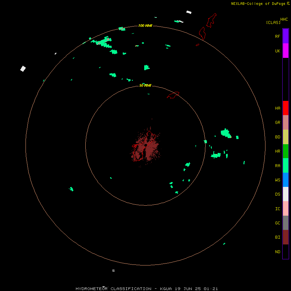Select the HA red legend swatch
This screenshot has width=291, height=291.
[x=286, y=108]
